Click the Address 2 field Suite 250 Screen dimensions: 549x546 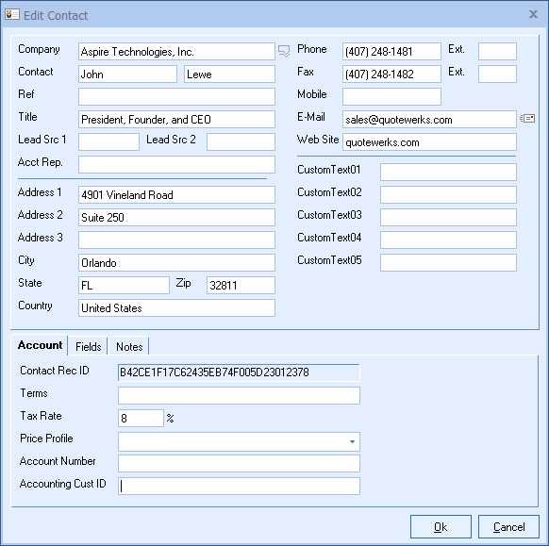[176, 217]
